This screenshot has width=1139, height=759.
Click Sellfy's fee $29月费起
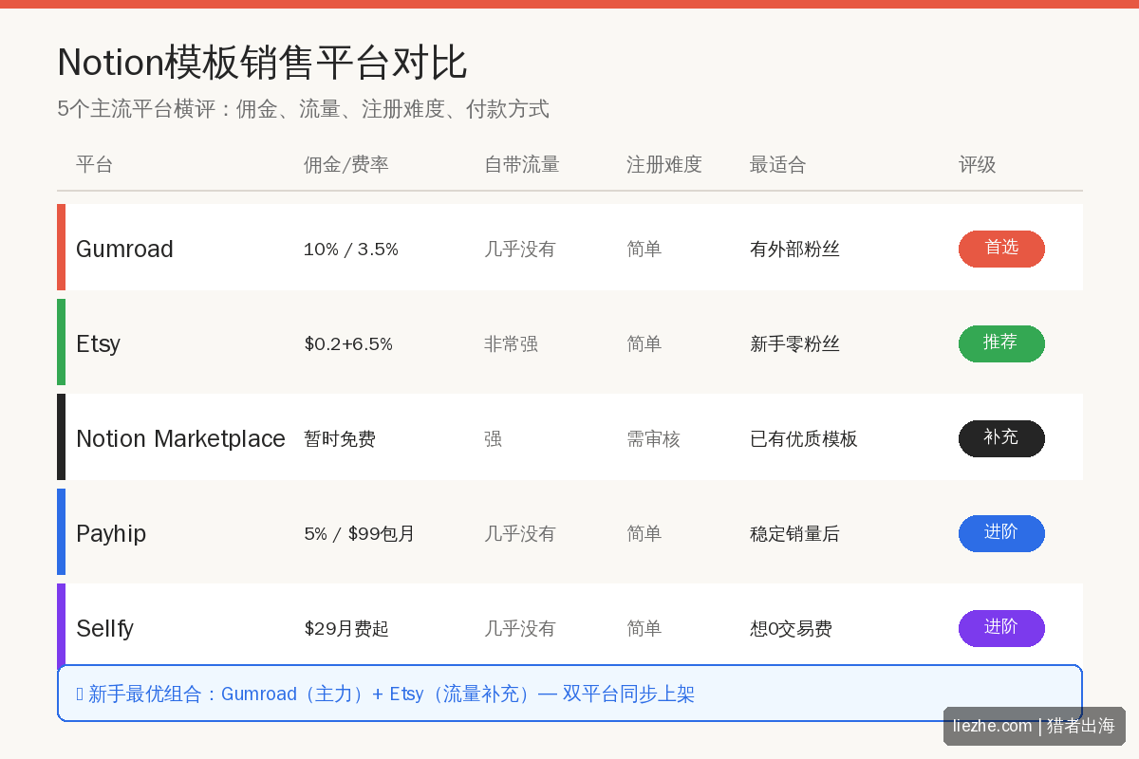(346, 629)
